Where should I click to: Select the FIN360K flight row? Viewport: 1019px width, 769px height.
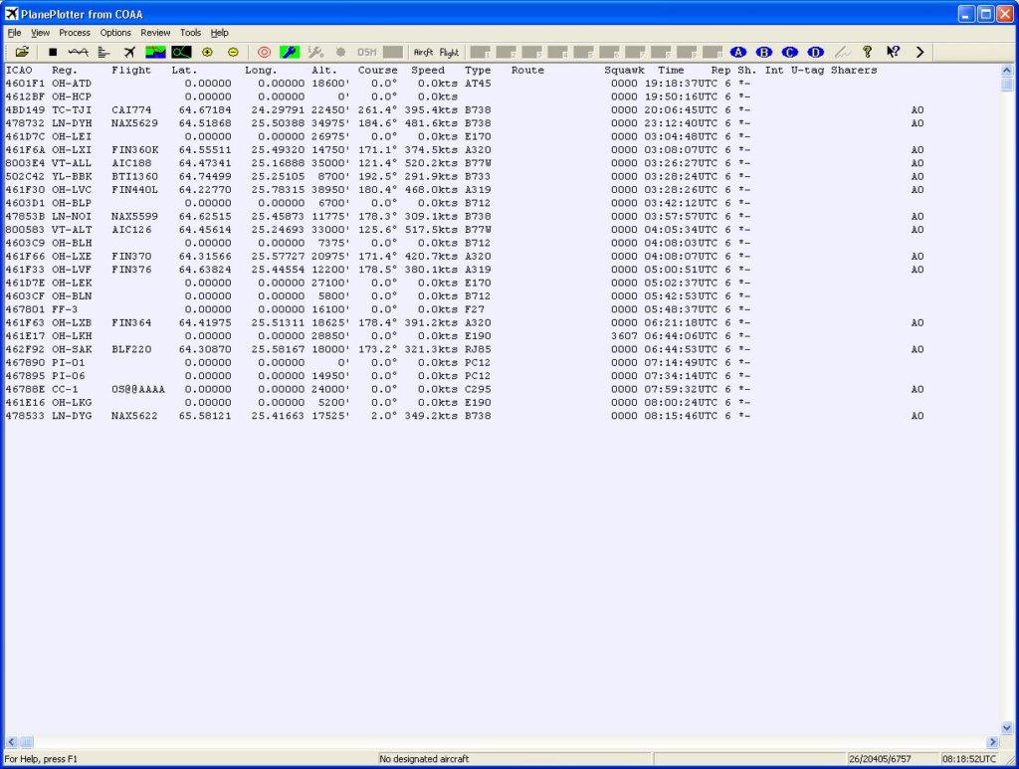(134, 150)
